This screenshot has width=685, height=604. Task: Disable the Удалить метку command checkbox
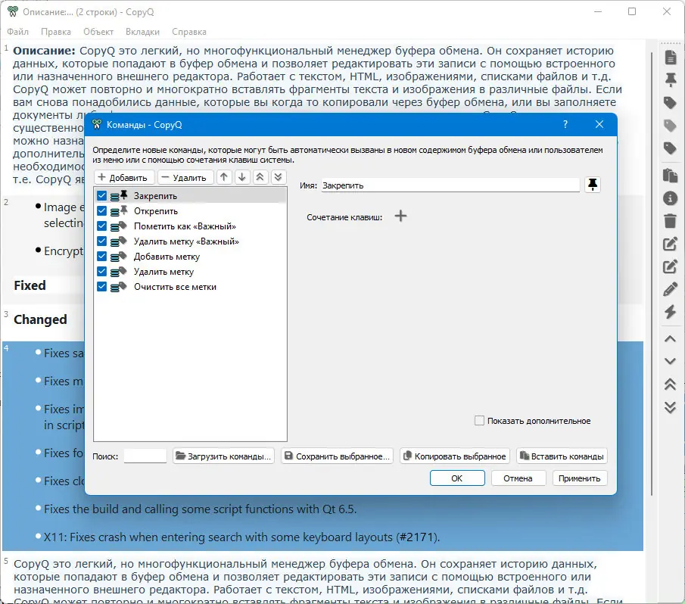coord(101,272)
